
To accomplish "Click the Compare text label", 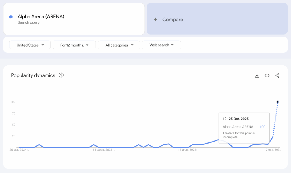I will click(172, 20).
